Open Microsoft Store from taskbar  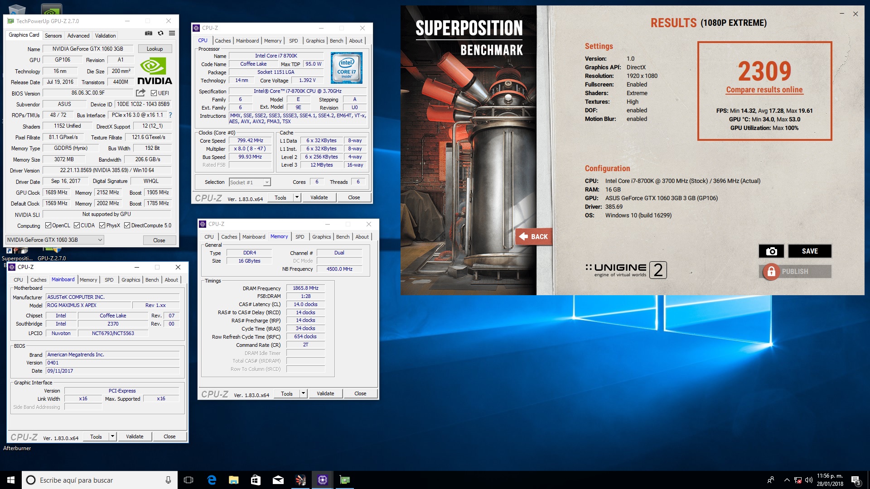pos(256,480)
